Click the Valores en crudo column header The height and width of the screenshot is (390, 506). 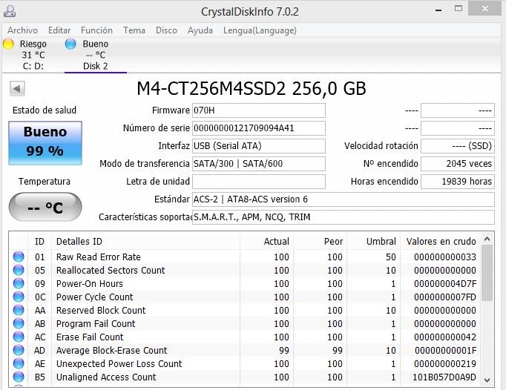[441, 241]
